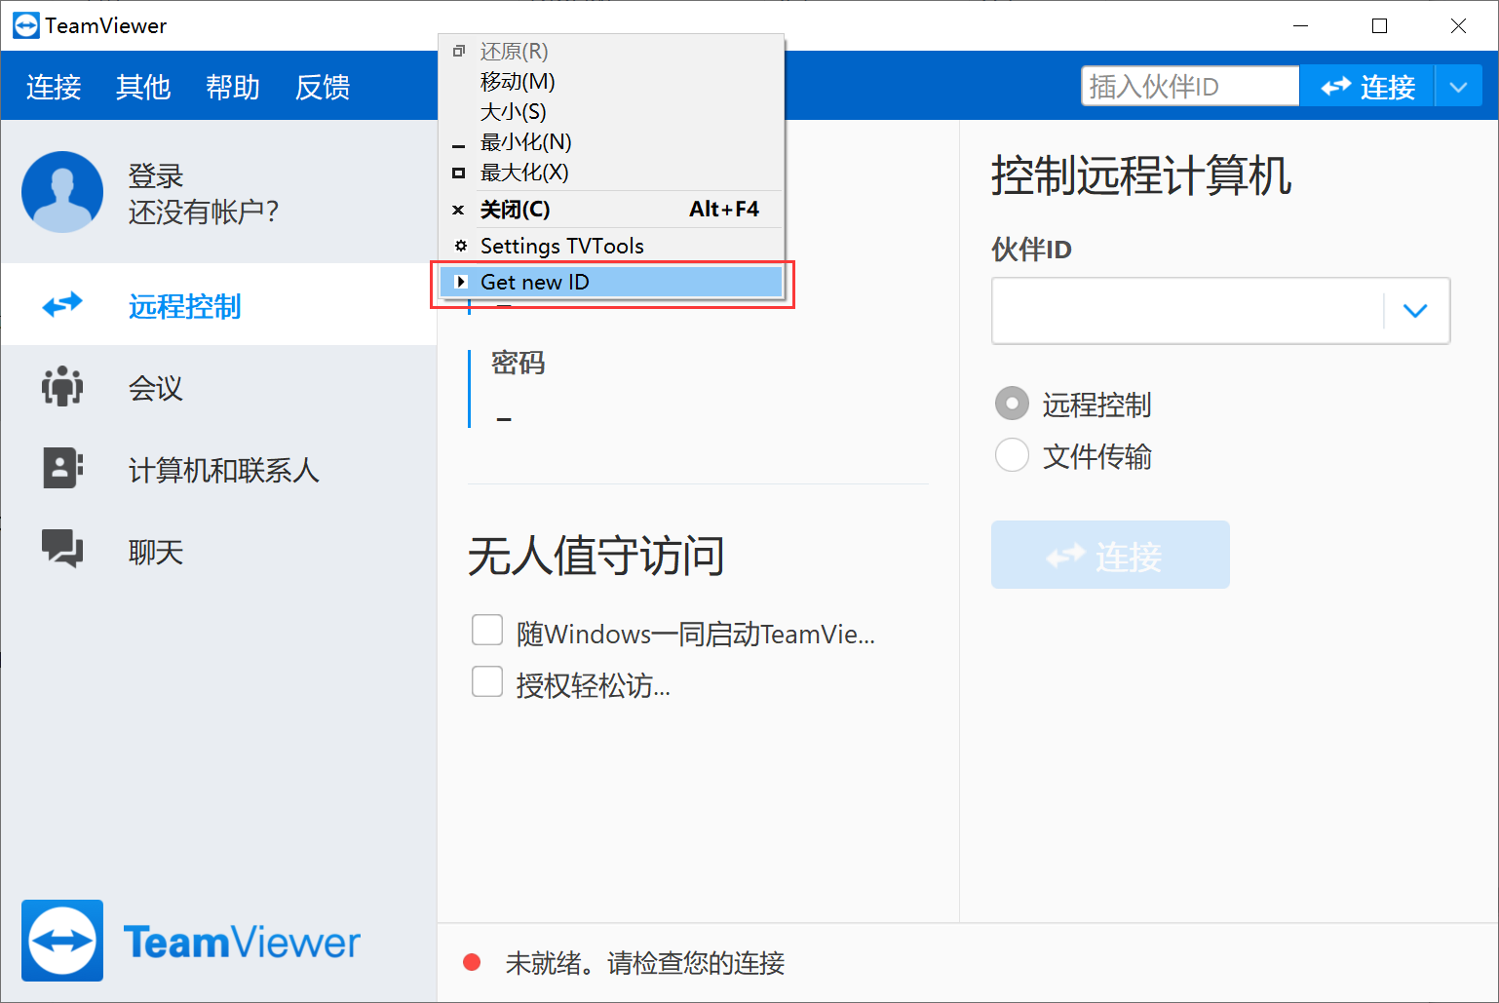Tick the 授权轻松访问 checkbox
Screen dimensions: 1499x1003
tap(487, 681)
